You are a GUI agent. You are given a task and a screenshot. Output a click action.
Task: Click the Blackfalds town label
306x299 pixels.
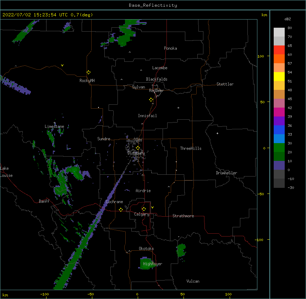(157, 79)
